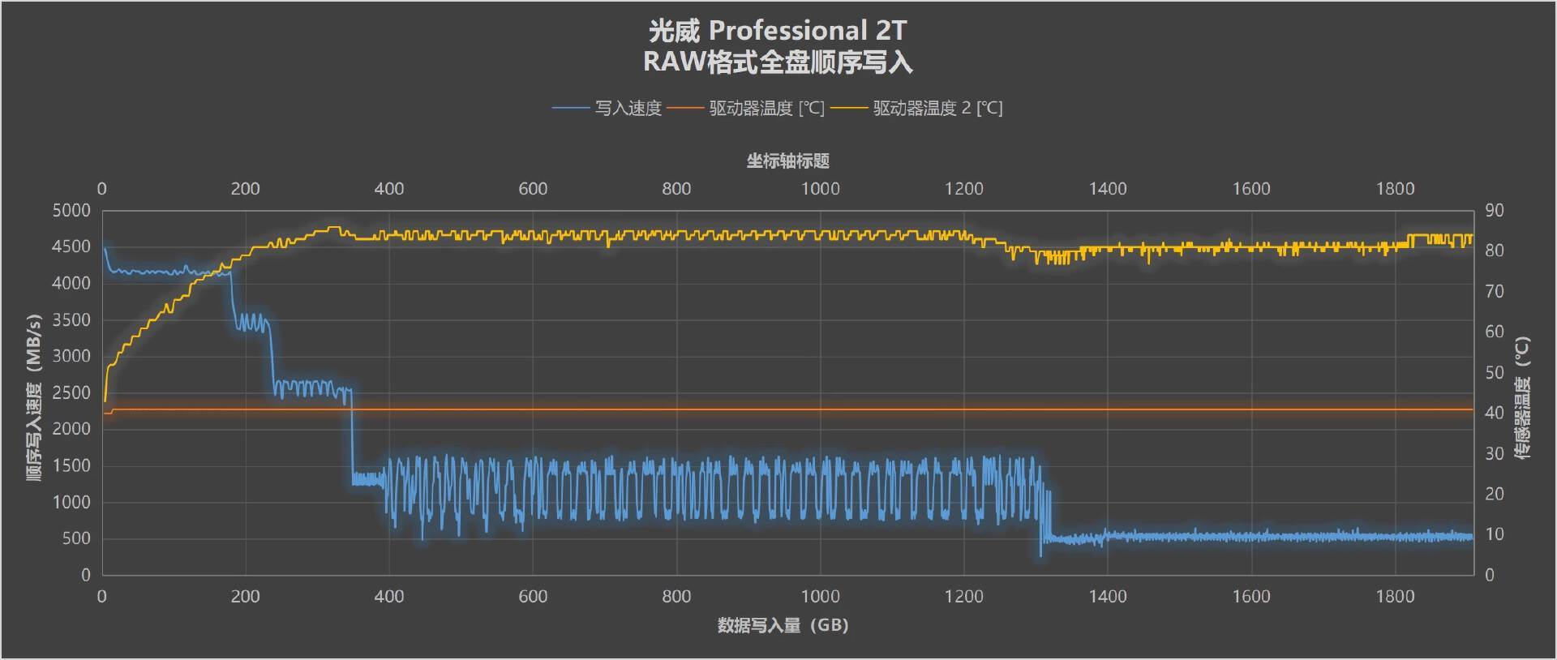
Task: Click yellow line swatch in legend
Action: coord(849,109)
